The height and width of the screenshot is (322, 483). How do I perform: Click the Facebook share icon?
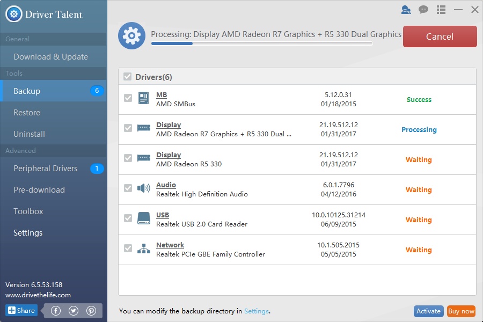point(56,310)
